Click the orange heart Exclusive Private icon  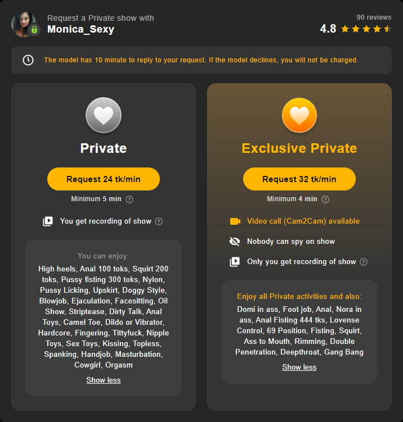(299, 115)
